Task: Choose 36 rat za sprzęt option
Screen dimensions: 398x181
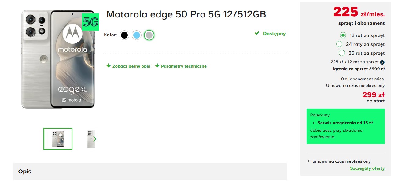Action: coord(342,53)
